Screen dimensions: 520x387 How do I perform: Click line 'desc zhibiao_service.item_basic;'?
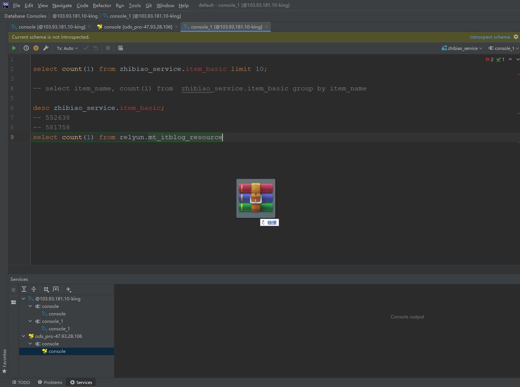[x=99, y=108]
